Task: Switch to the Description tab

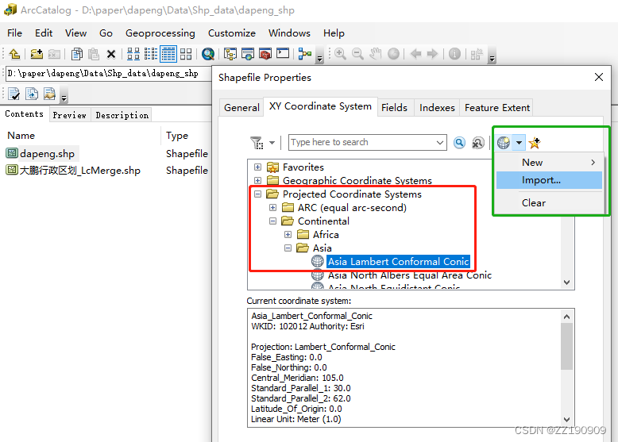Action: pos(122,115)
